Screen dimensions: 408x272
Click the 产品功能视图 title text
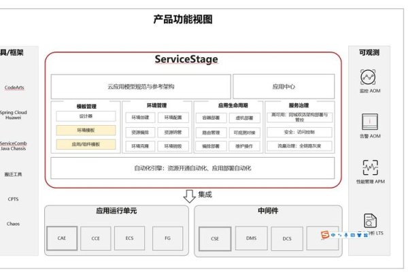click(183, 20)
